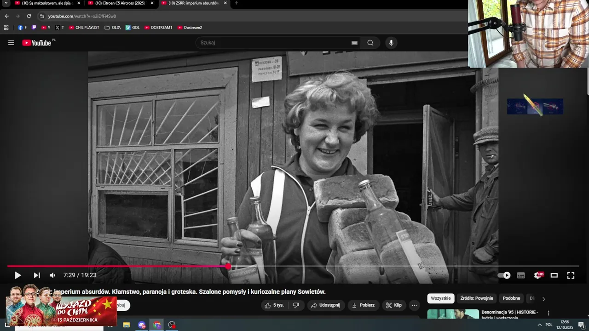Screen dimensions: 589x331
Task: Skip to next video
Action: [37, 275]
